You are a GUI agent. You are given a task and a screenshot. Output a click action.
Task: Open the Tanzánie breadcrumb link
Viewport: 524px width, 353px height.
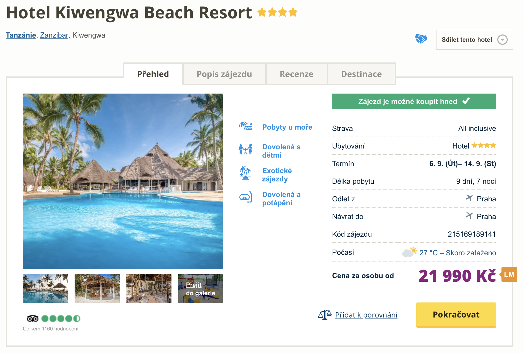tap(21, 35)
